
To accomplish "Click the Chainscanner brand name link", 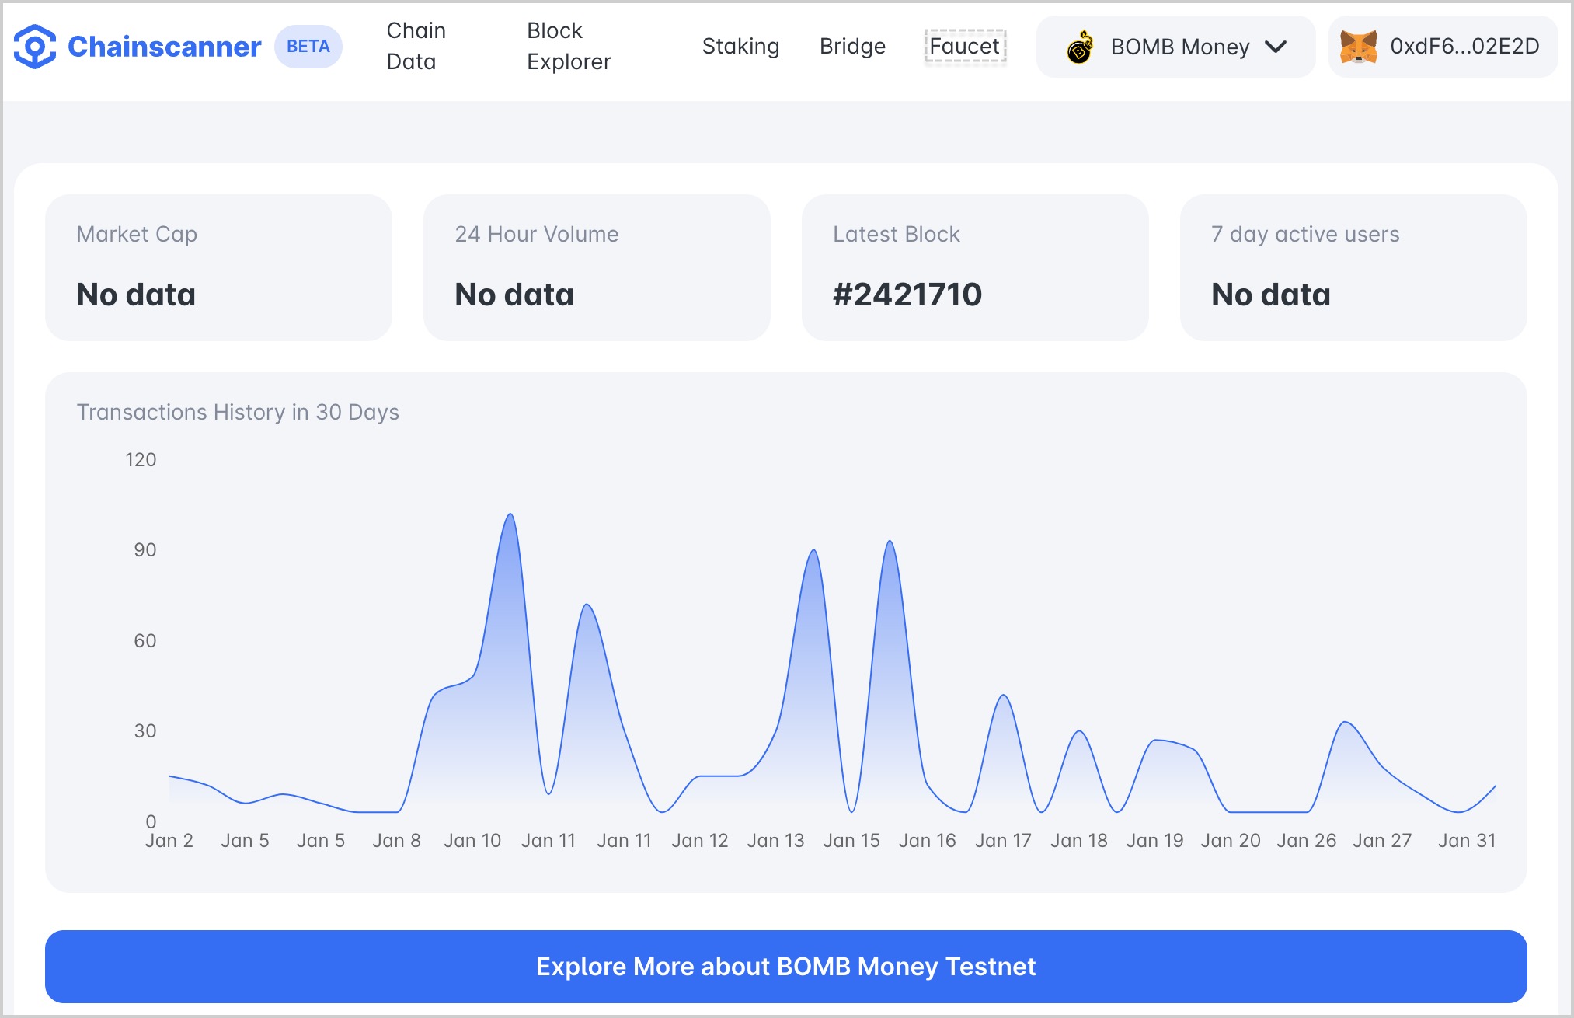I will (x=164, y=47).
